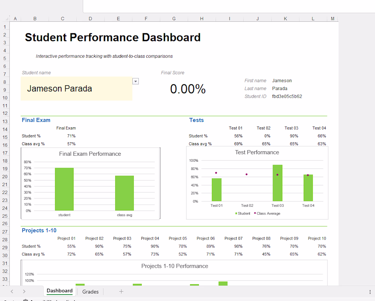
Task: Select row 8 header
Action: tap(4, 82)
